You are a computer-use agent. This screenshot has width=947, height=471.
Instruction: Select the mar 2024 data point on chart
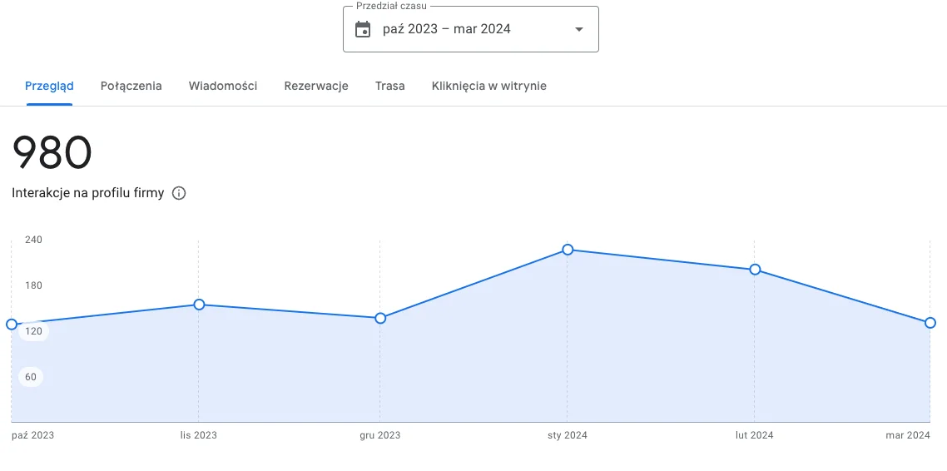click(x=930, y=323)
